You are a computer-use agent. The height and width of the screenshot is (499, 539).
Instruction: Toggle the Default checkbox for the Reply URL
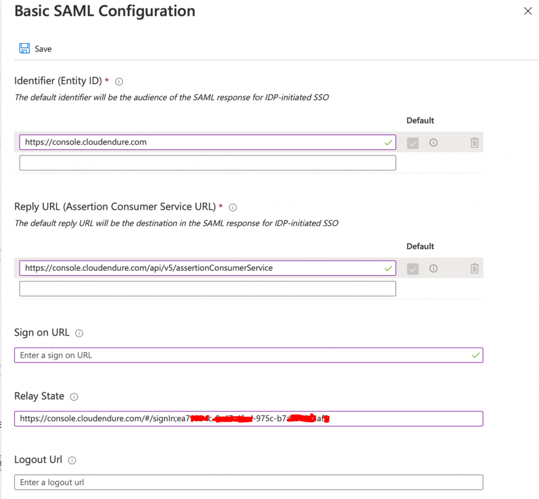(413, 268)
